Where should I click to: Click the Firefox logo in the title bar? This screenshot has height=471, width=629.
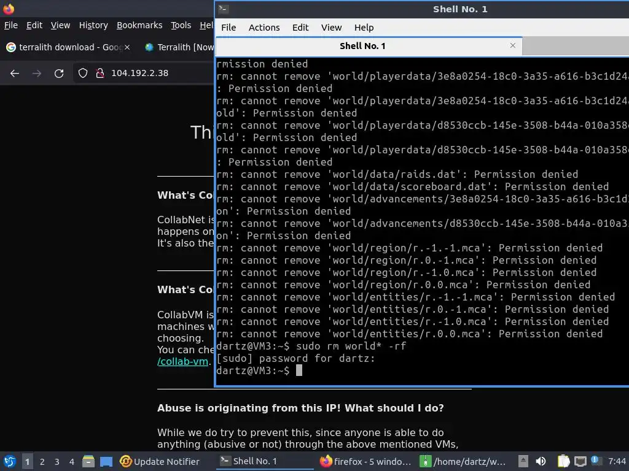[x=9, y=8]
